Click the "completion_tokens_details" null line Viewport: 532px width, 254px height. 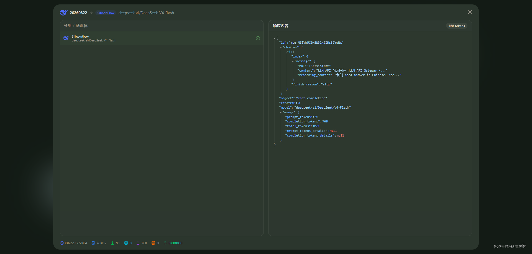tap(314, 135)
